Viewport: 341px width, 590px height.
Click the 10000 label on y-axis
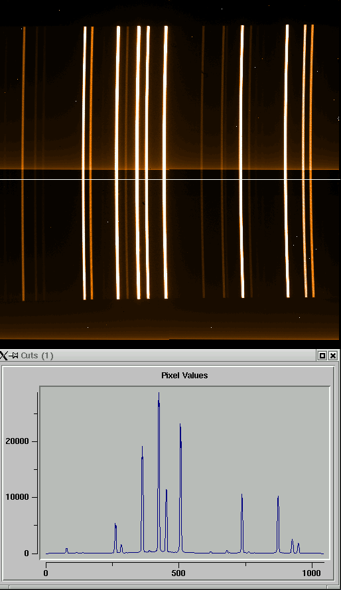(17, 497)
